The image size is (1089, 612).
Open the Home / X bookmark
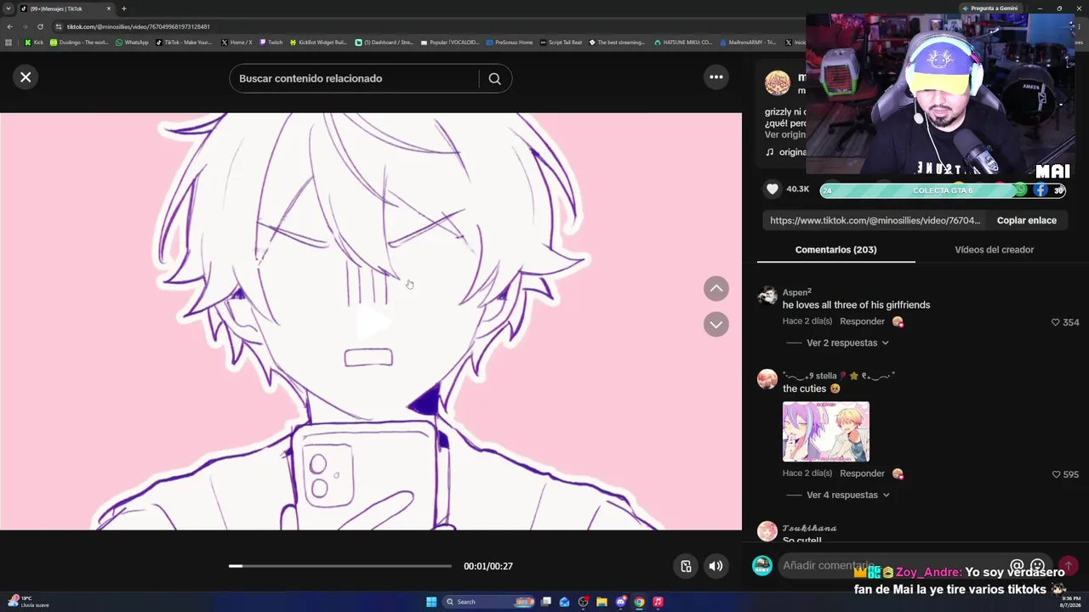237,42
